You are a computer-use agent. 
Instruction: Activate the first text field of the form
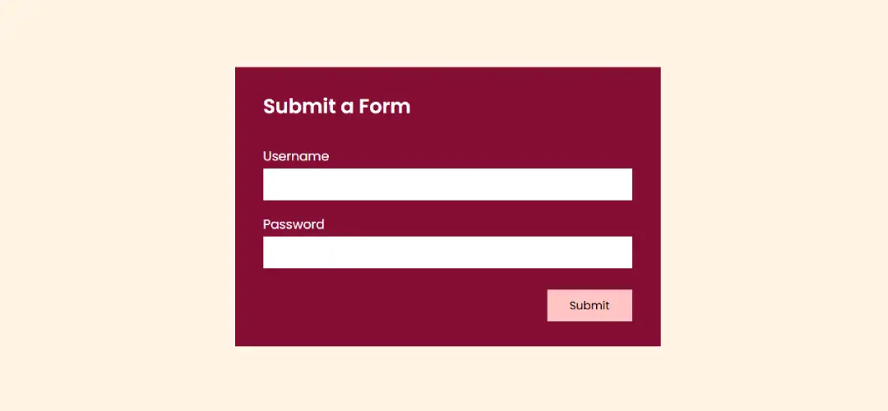pos(447,184)
